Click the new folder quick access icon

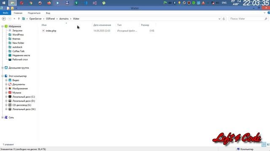[12, 8]
